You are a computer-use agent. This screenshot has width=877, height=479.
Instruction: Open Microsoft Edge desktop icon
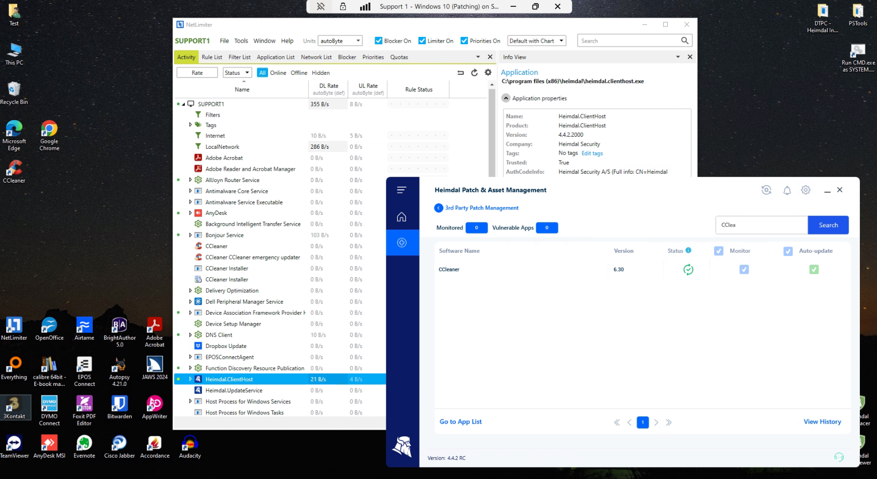[x=14, y=136]
